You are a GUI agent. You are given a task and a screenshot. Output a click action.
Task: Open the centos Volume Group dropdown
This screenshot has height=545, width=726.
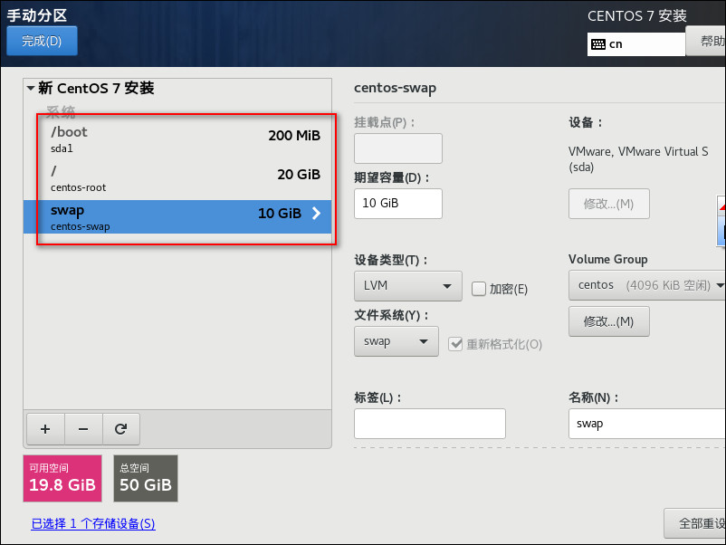(x=647, y=285)
